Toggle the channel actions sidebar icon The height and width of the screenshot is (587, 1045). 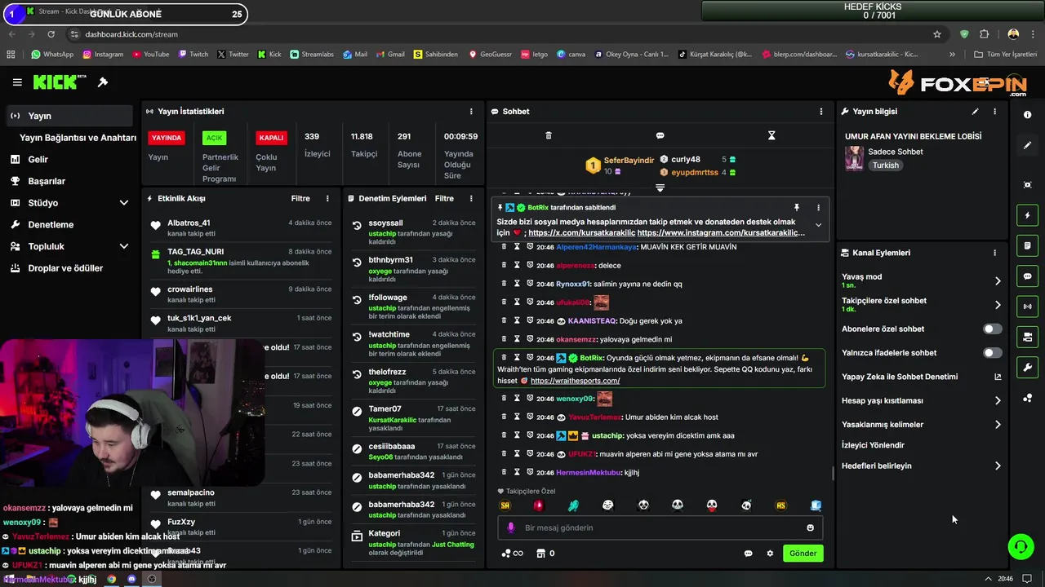tap(1027, 337)
